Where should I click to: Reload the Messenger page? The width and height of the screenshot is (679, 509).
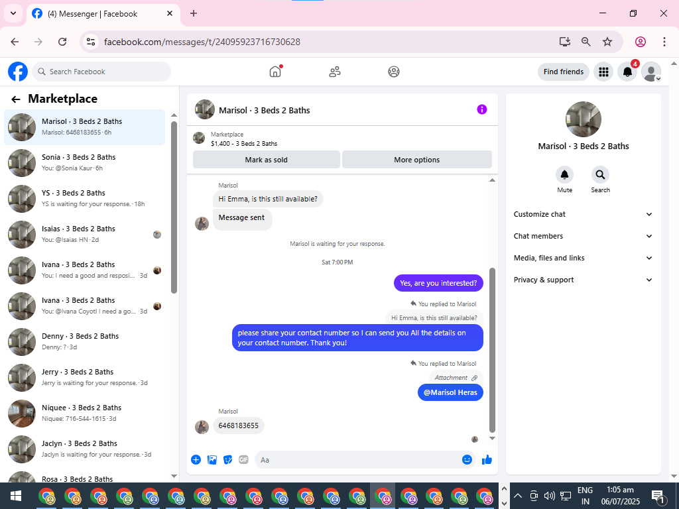[62, 42]
